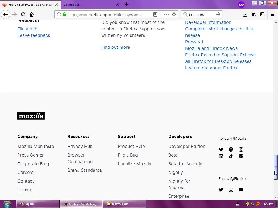The height and width of the screenshot is (208, 278).
Task: Switch to Mypal taskbar window
Action: click(x=37, y=204)
